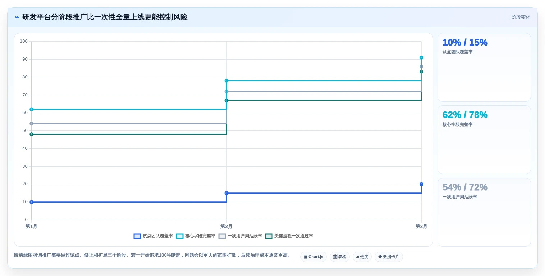545x276 pixels.
Task: Click the chart title 研发平台分阶段推广
Action: pos(105,17)
